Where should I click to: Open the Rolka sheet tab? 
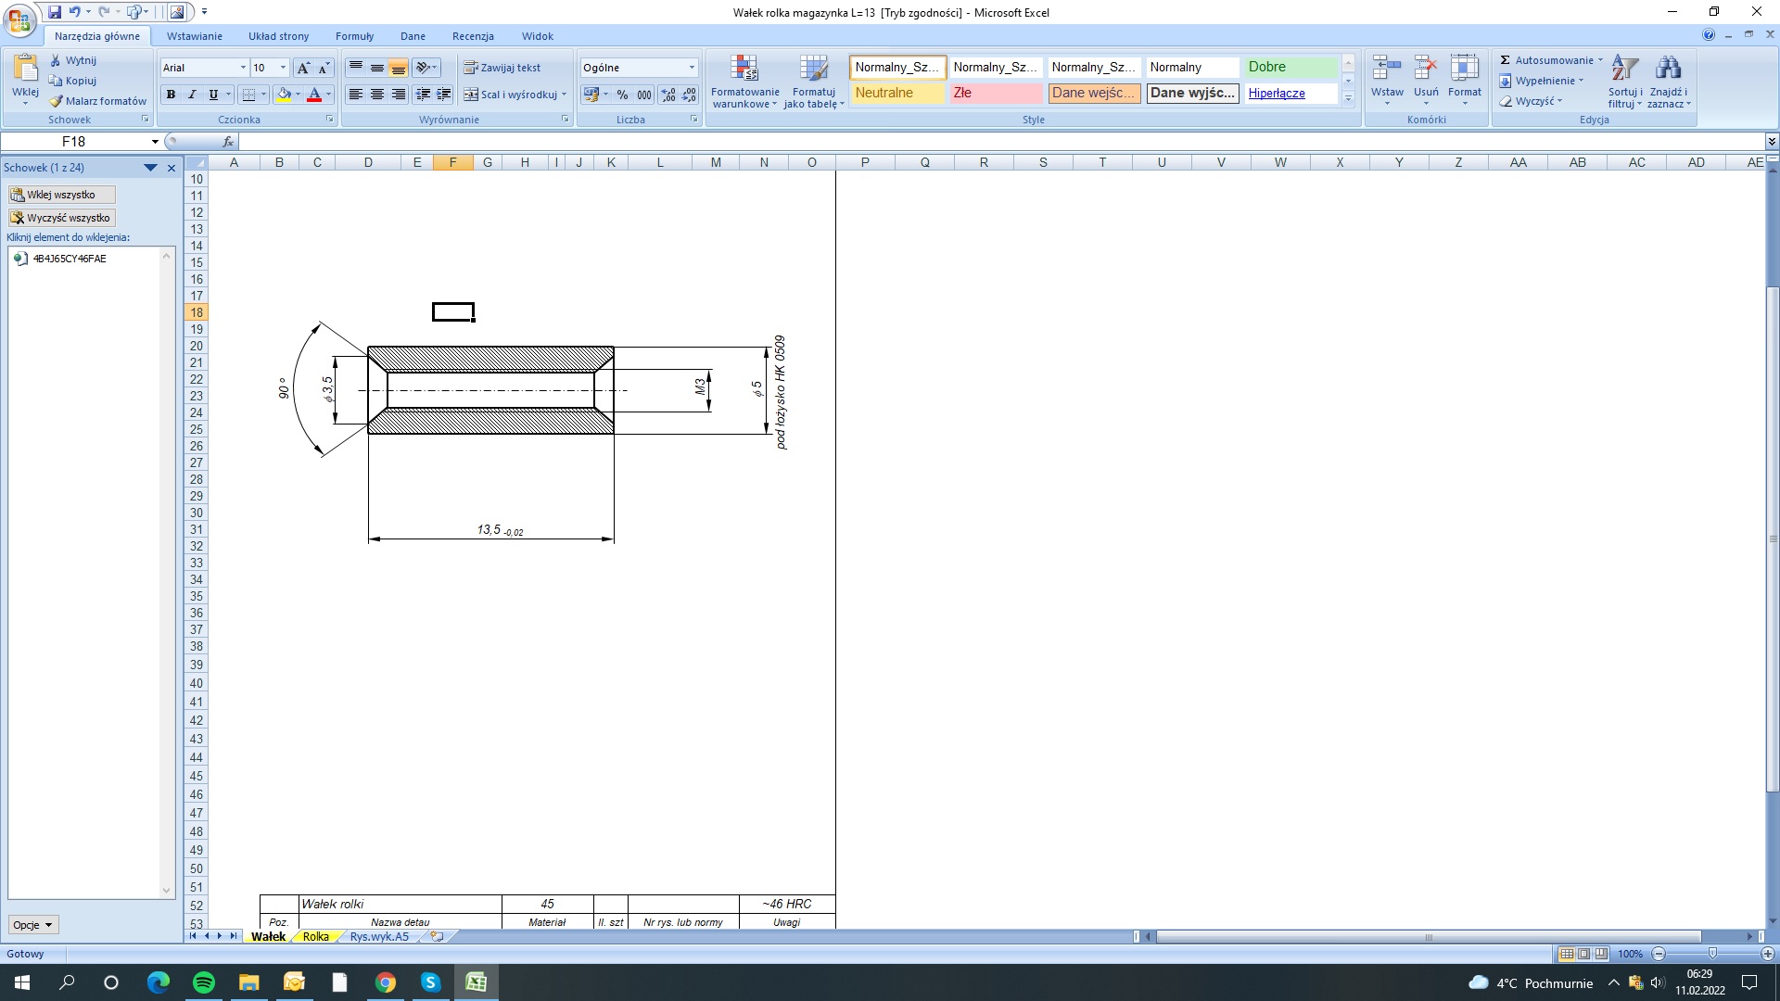(315, 937)
